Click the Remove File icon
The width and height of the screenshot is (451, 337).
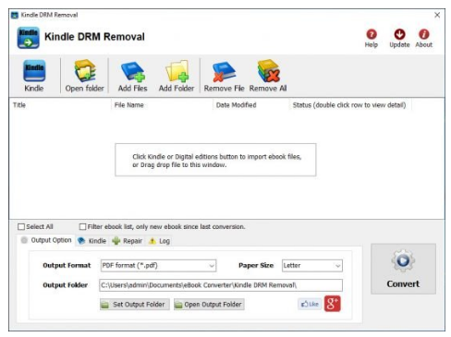pos(224,71)
